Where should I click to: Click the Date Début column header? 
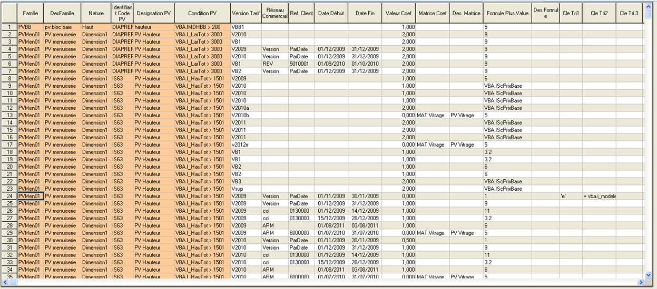click(x=330, y=13)
